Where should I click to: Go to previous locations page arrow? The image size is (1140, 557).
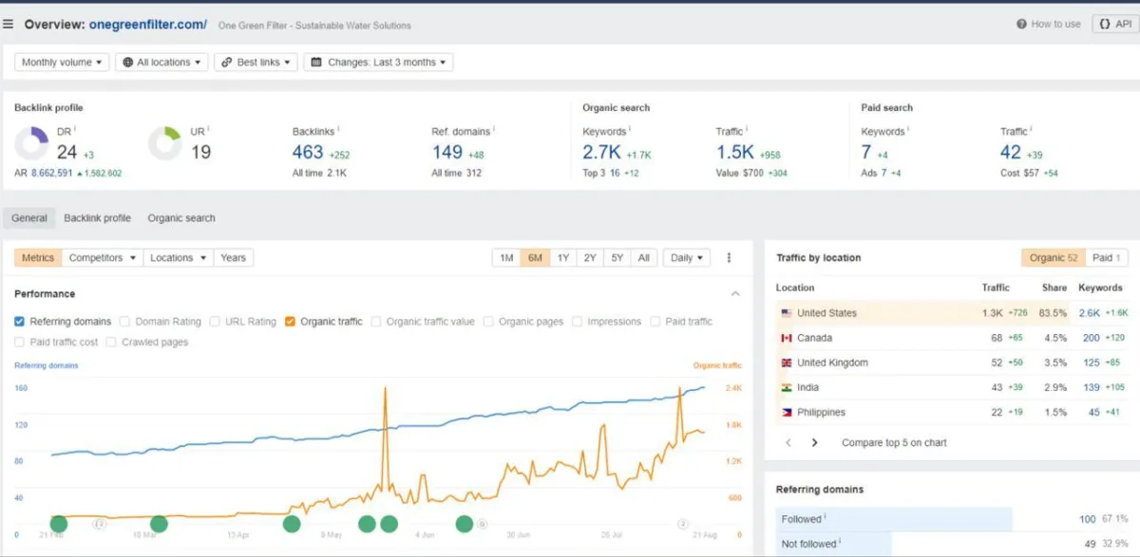[x=788, y=443]
